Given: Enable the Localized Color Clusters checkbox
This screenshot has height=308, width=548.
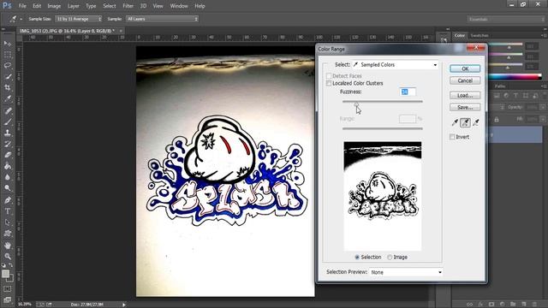Looking at the screenshot, I should coord(329,83).
